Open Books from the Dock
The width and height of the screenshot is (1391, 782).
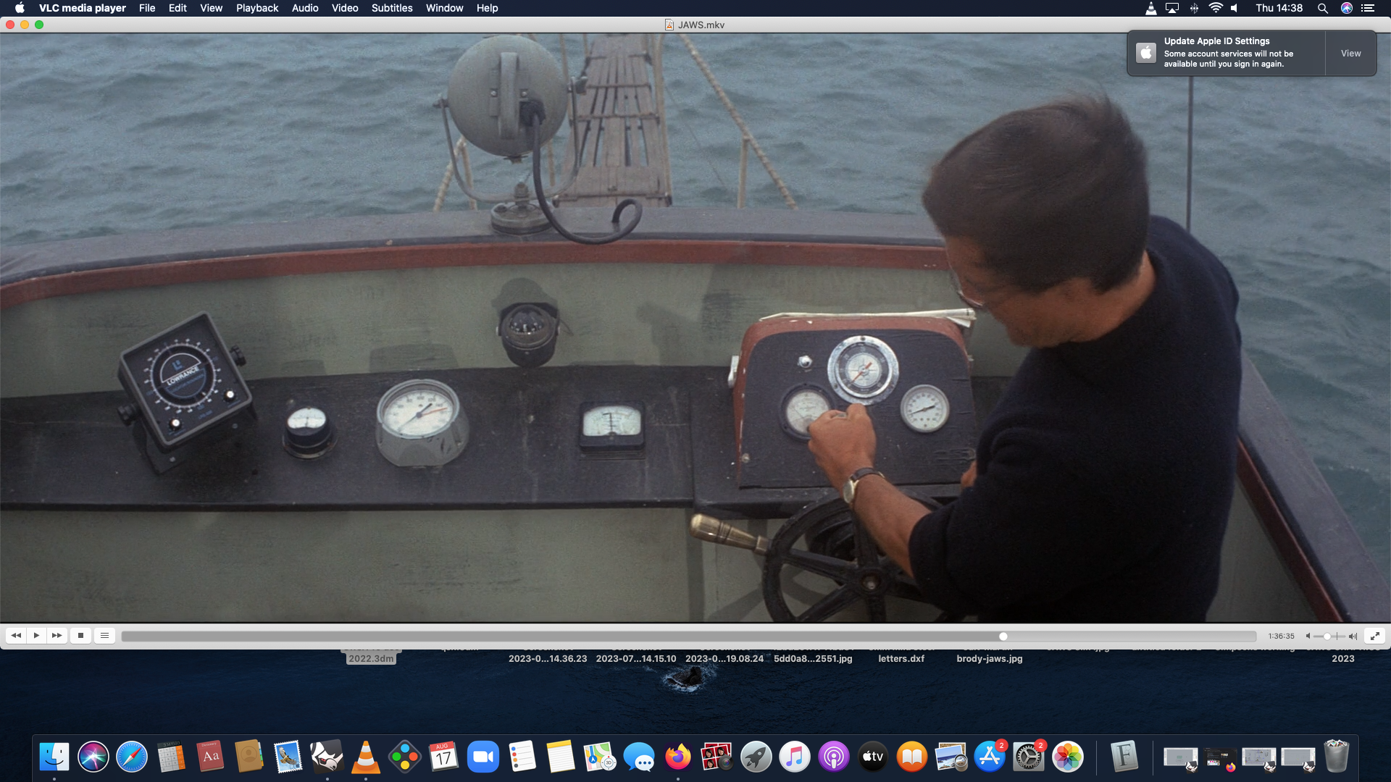tap(912, 757)
